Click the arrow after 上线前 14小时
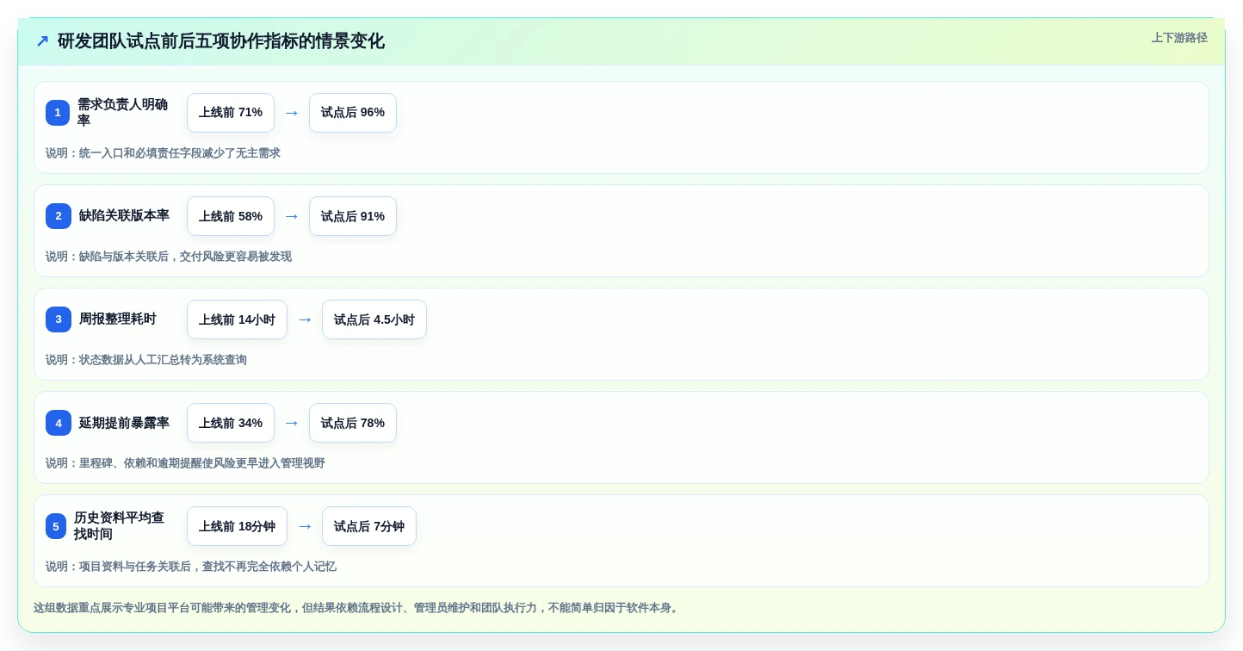 (305, 319)
